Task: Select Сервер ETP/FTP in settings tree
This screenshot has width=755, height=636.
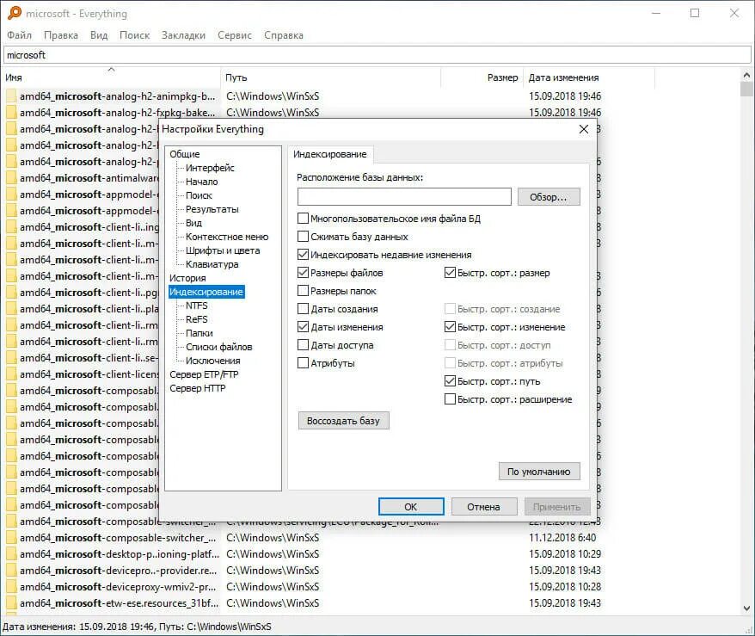Action: (x=204, y=374)
